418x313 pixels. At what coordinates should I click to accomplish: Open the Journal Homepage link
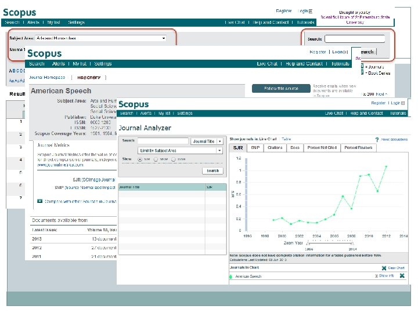coord(47,78)
